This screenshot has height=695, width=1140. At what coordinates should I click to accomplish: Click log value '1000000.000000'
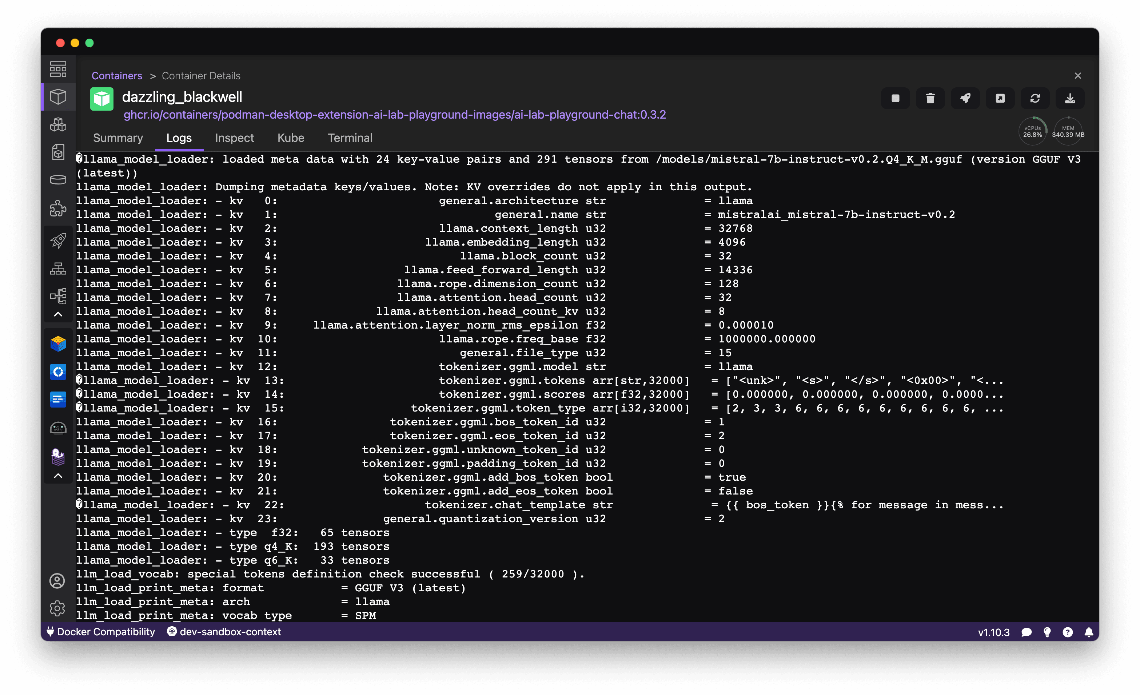click(767, 339)
